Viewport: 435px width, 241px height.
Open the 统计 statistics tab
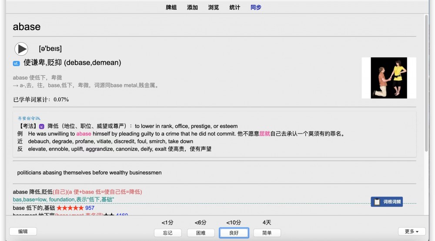tap(235, 7)
